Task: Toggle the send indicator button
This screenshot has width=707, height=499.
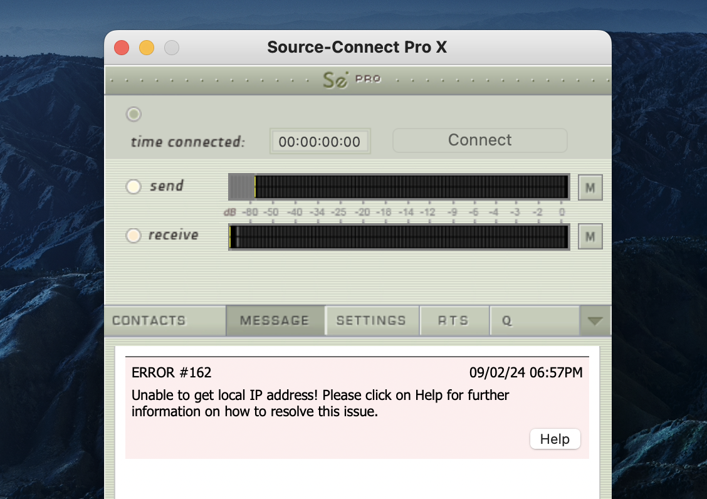Action: tap(134, 187)
